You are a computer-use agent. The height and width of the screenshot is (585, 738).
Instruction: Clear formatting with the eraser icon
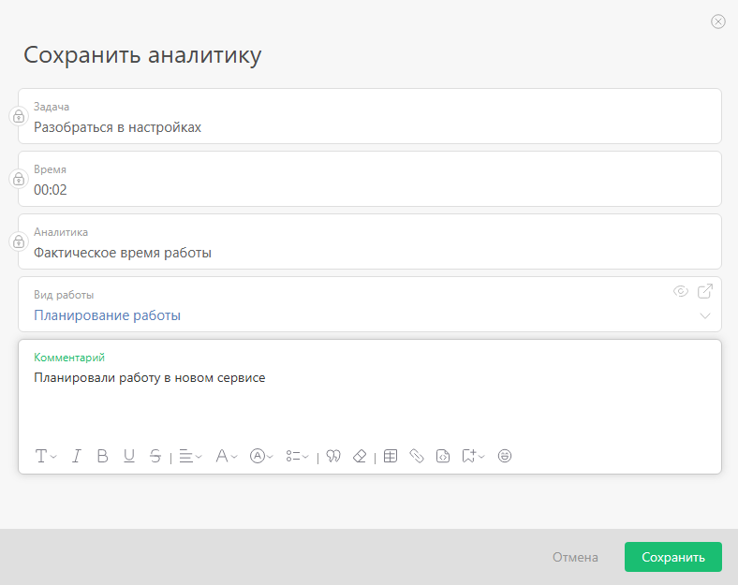[360, 456]
